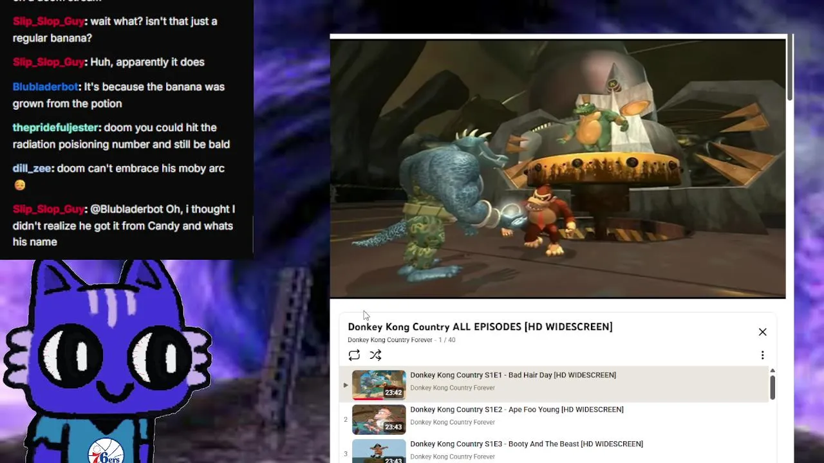Click the sad emoji in dill_zee's message
This screenshot has width=824, height=463.
[20, 185]
